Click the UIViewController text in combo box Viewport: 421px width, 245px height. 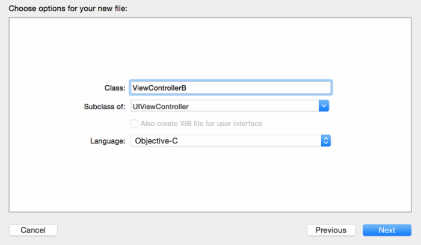[161, 106]
